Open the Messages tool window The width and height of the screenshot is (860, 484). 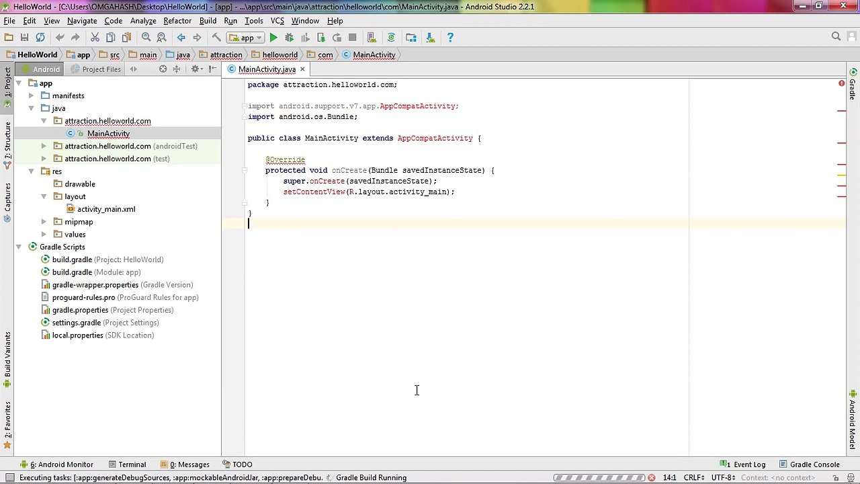tap(185, 465)
